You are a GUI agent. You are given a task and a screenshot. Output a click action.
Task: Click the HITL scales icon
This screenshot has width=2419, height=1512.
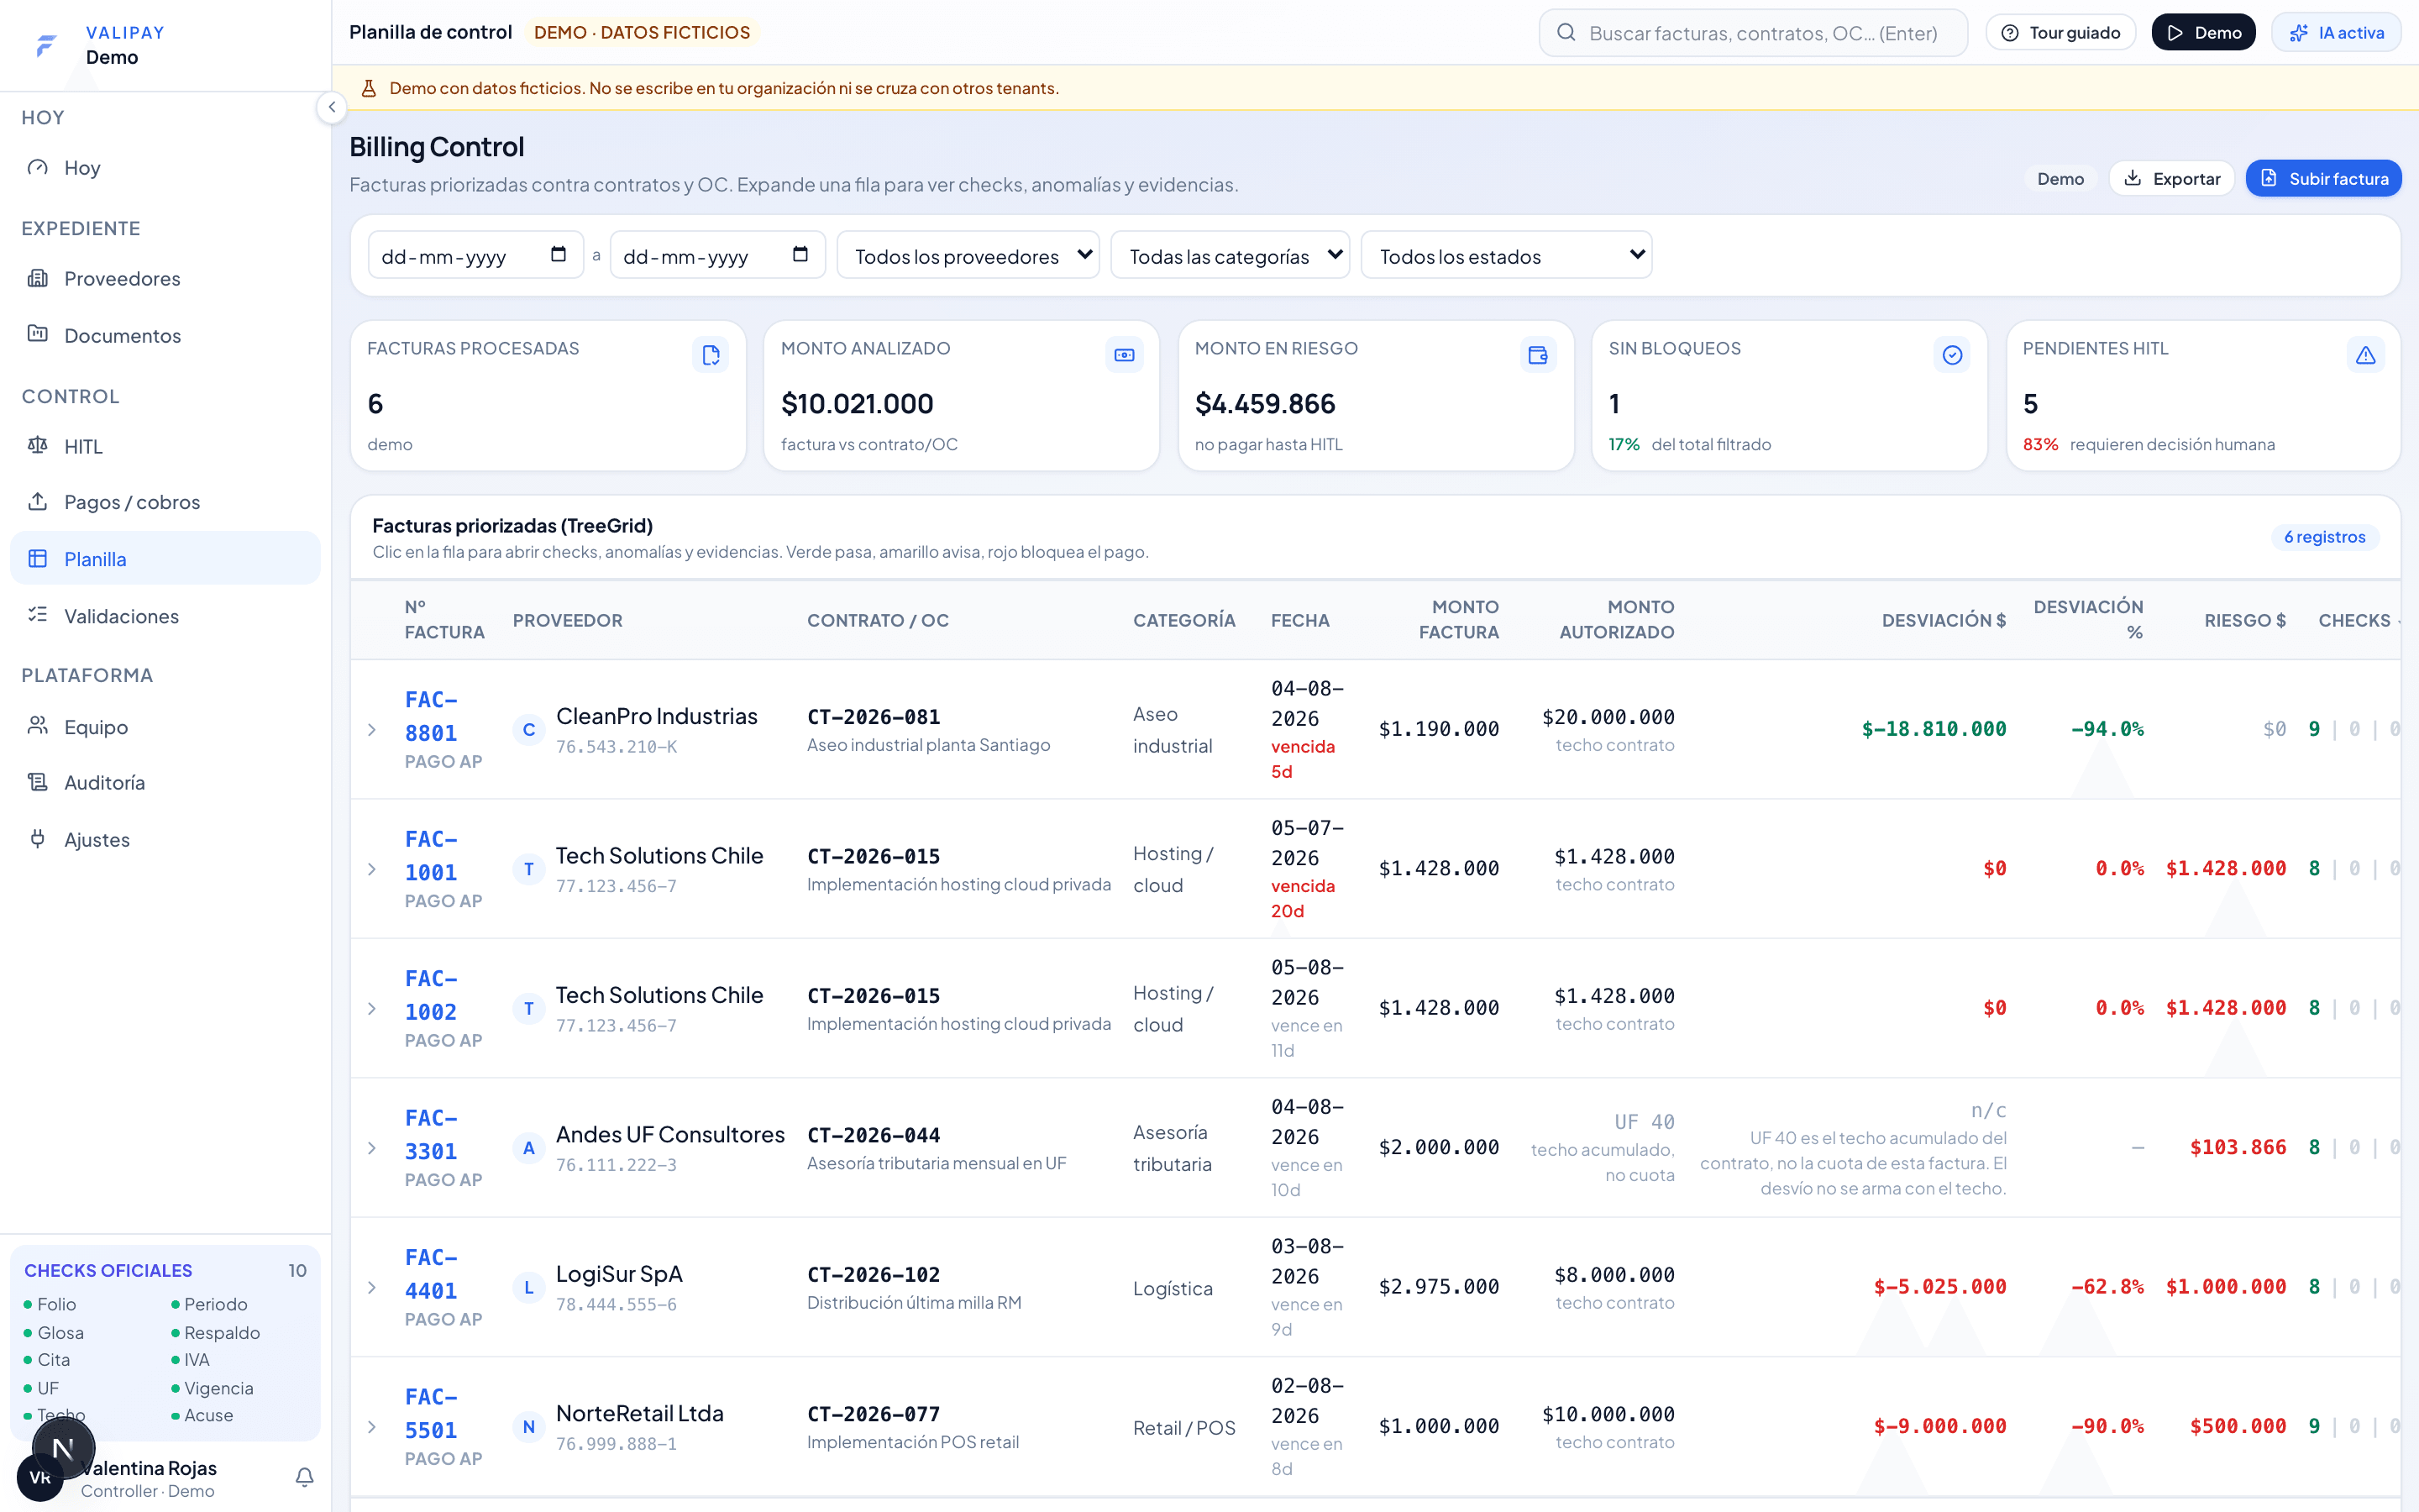(38, 445)
